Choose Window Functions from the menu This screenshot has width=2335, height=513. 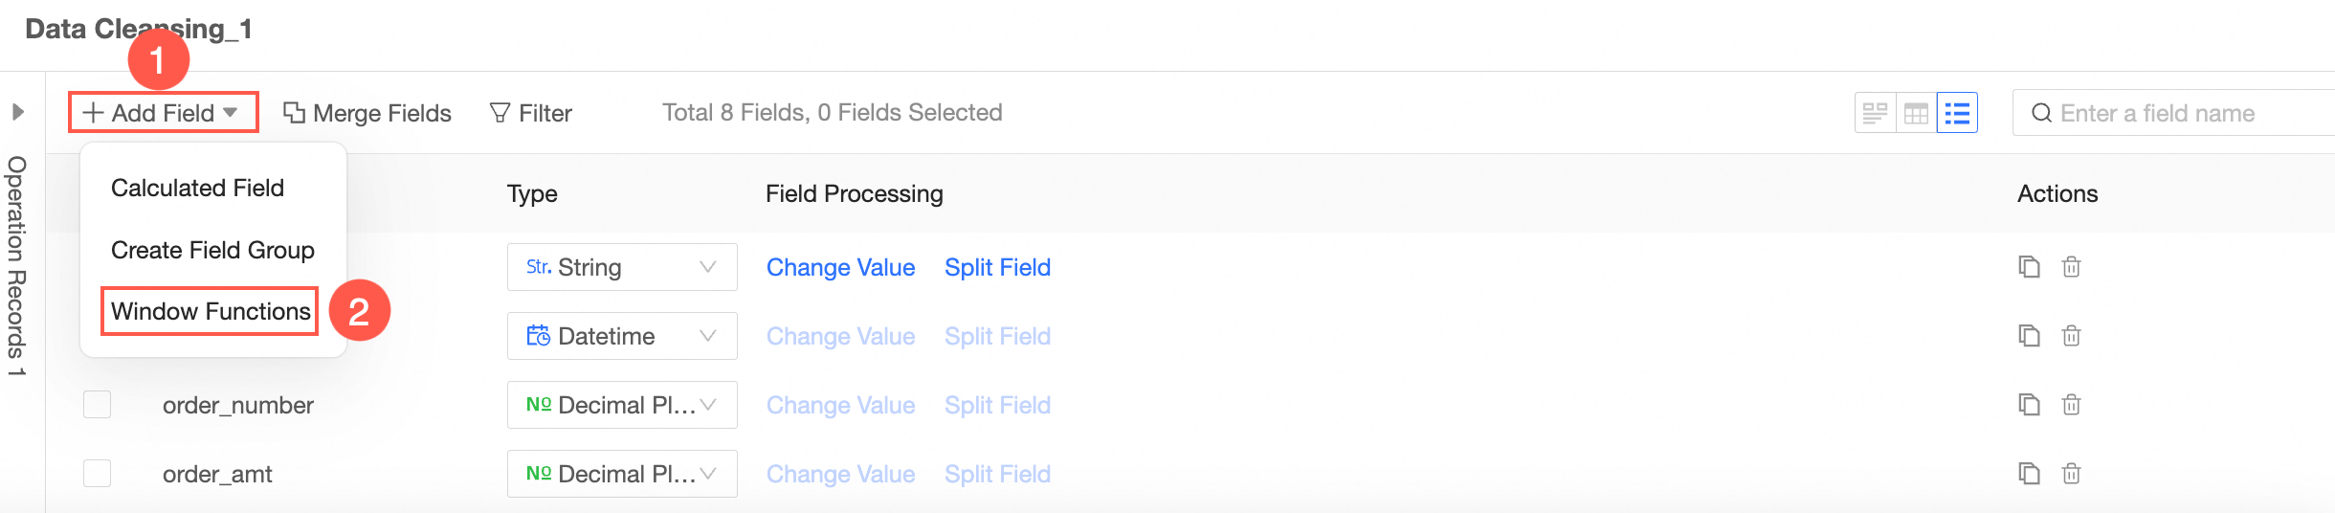(x=211, y=311)
